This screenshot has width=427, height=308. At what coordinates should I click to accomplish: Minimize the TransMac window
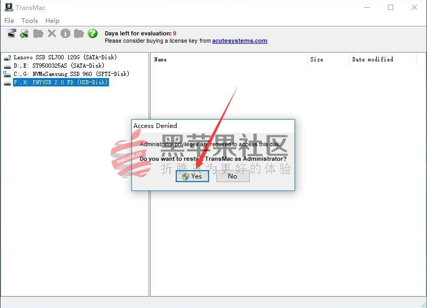coord(367,7)
